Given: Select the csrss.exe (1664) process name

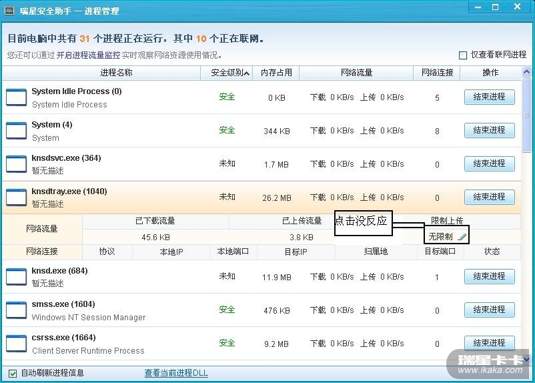Looking at the screenshot, I should pos(63,338).
